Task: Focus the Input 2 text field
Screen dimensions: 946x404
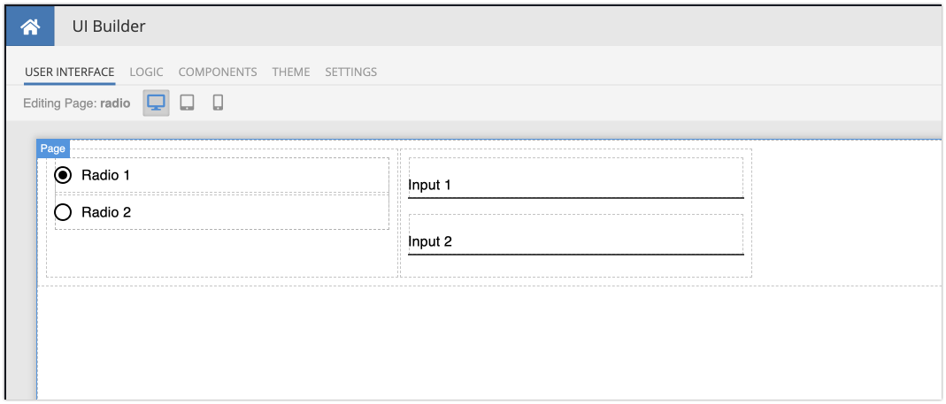Action: [575, 241]
